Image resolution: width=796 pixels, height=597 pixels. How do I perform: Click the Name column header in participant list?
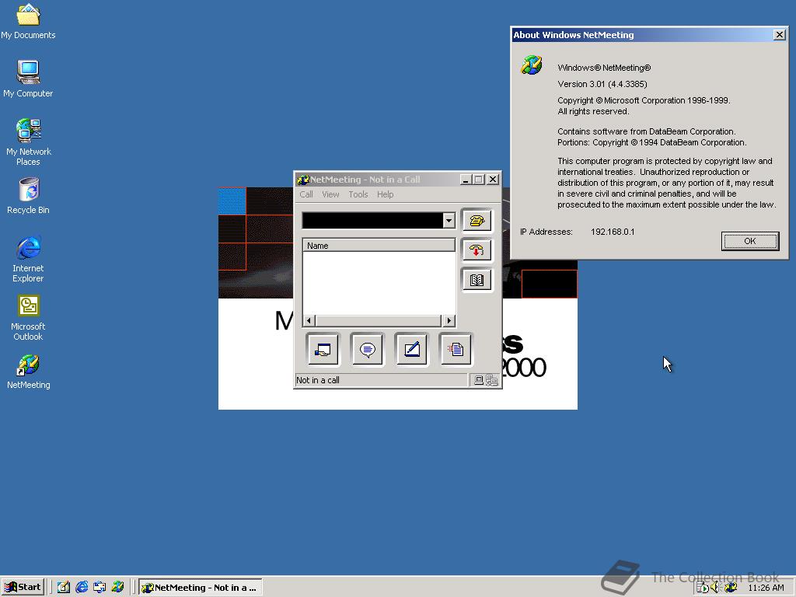379,246
